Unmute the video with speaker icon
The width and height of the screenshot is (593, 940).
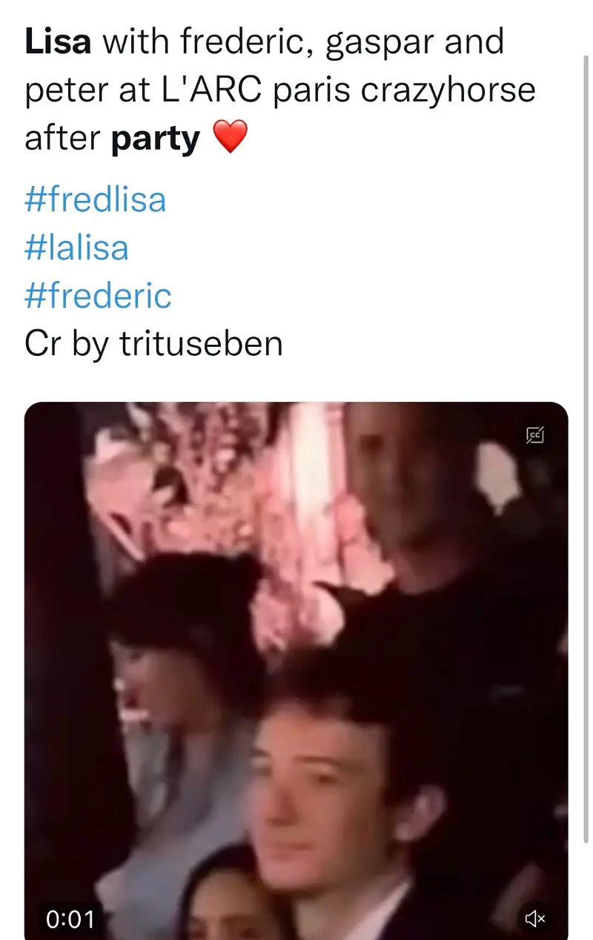pyautogui.click(x=535, y=919)
